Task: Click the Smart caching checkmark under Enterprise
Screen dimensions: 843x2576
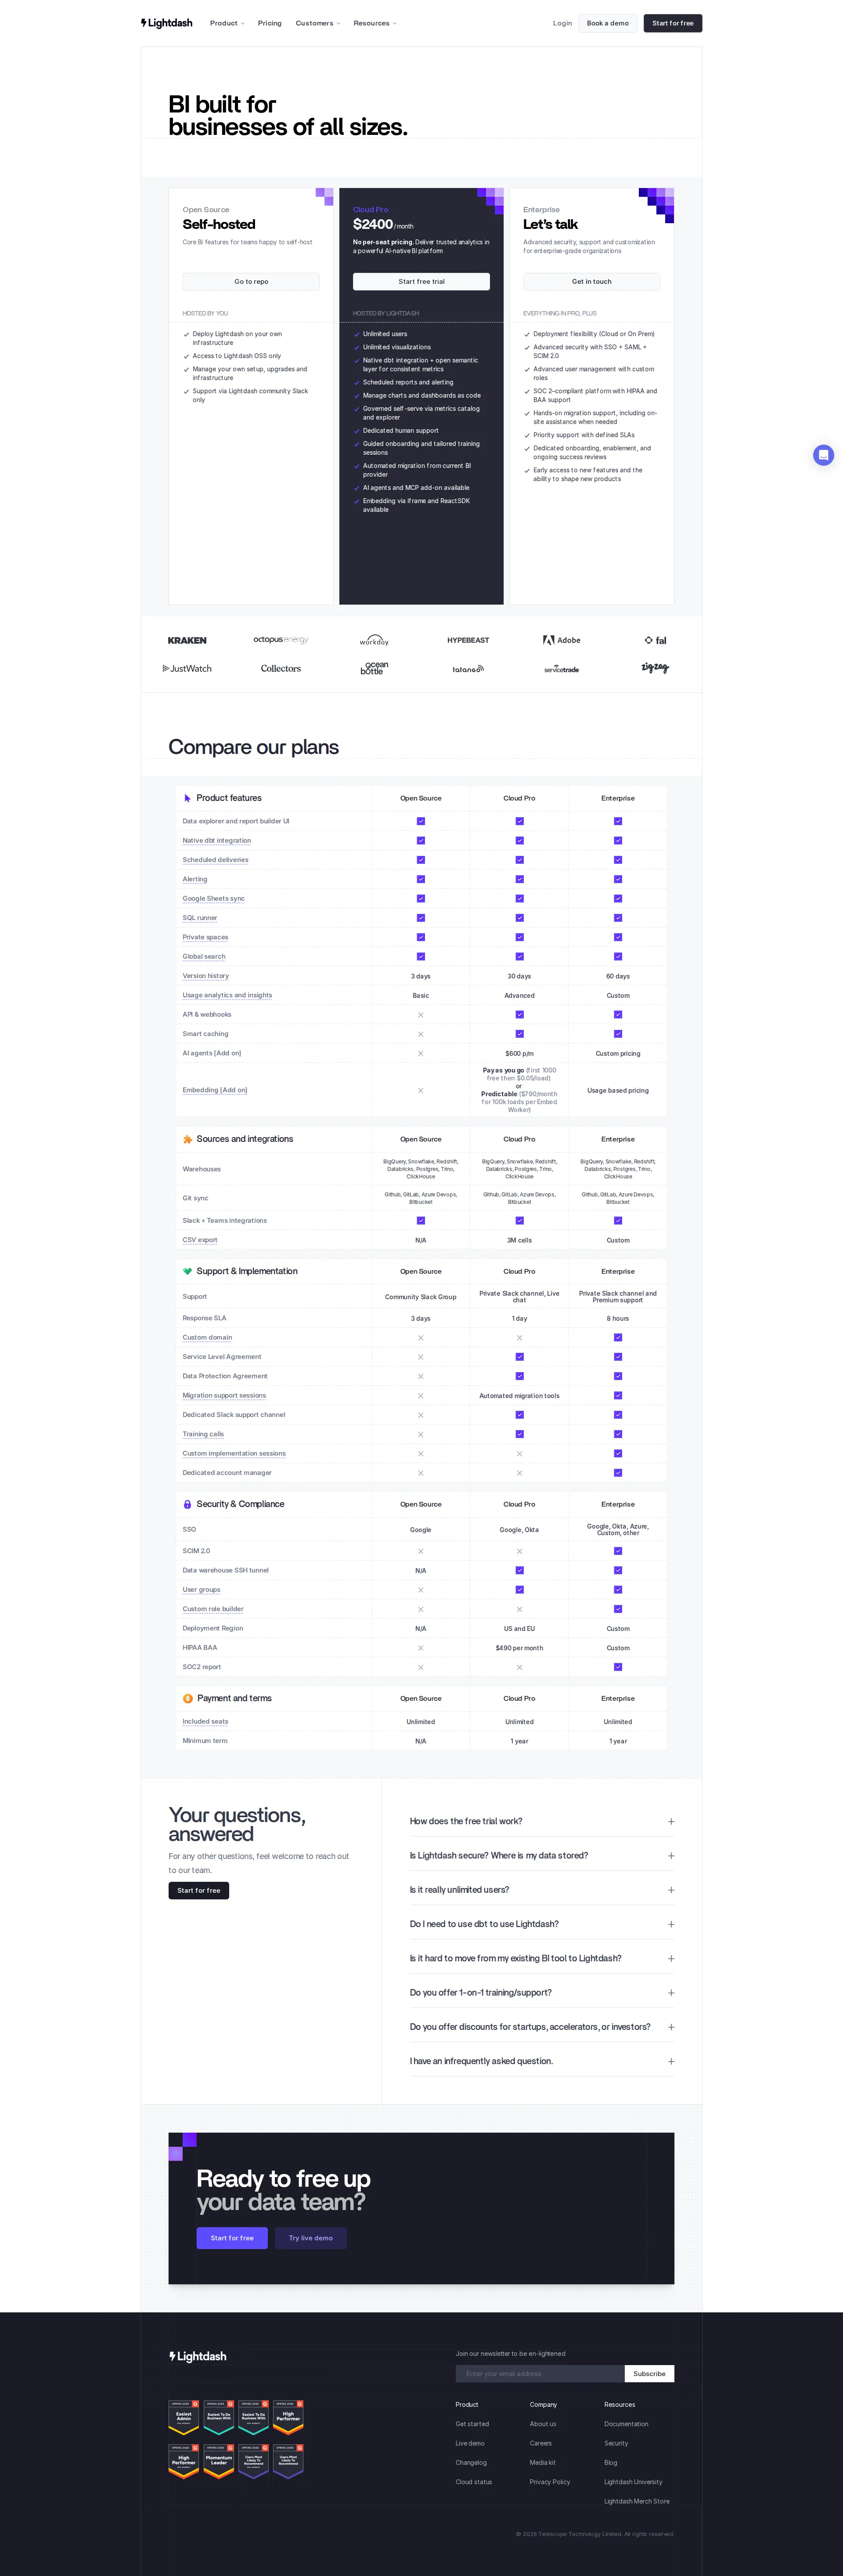Action: coord(617,1033)
